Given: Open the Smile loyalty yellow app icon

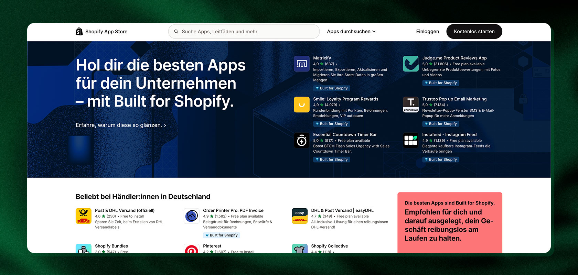Looking at the screenshot, I should click(x=302, y=104).
